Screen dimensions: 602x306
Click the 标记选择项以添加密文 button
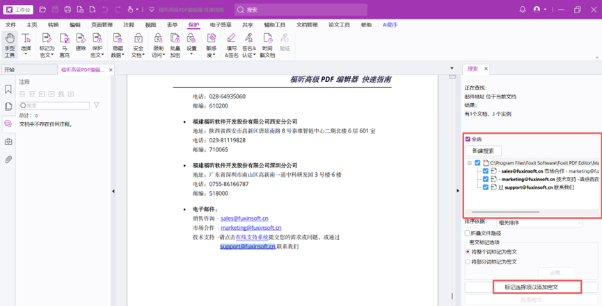pyautogui.click(x=532, y=287)
